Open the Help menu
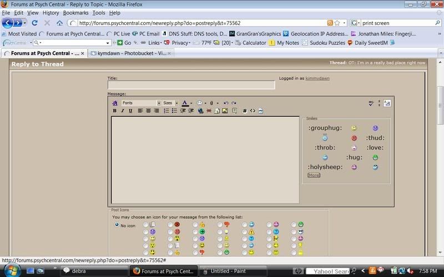 pos(115,13)
